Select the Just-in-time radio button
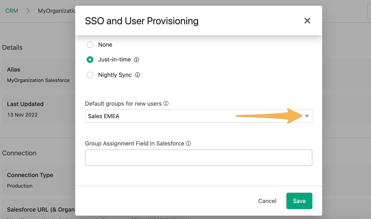371x219 pixels. (x=90, y=60)
